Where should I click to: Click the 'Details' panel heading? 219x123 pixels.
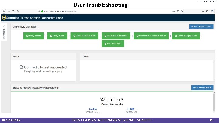coord(86,56)
